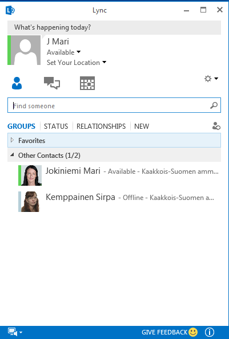Open the Meetings calendar icon

[x=87, y=83]
